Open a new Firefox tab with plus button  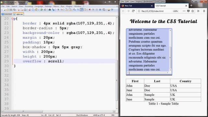pyautogui.click(x=191, y=6)
